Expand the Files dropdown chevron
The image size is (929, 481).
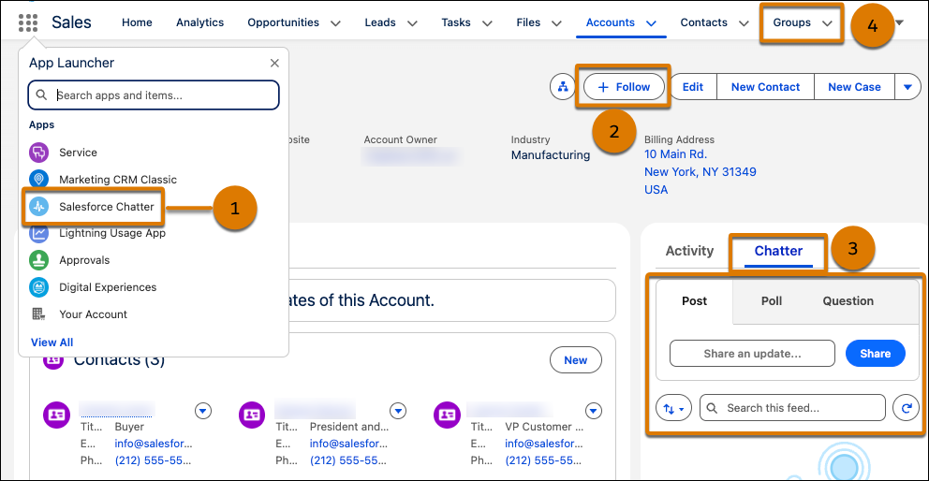coord(556,23)
